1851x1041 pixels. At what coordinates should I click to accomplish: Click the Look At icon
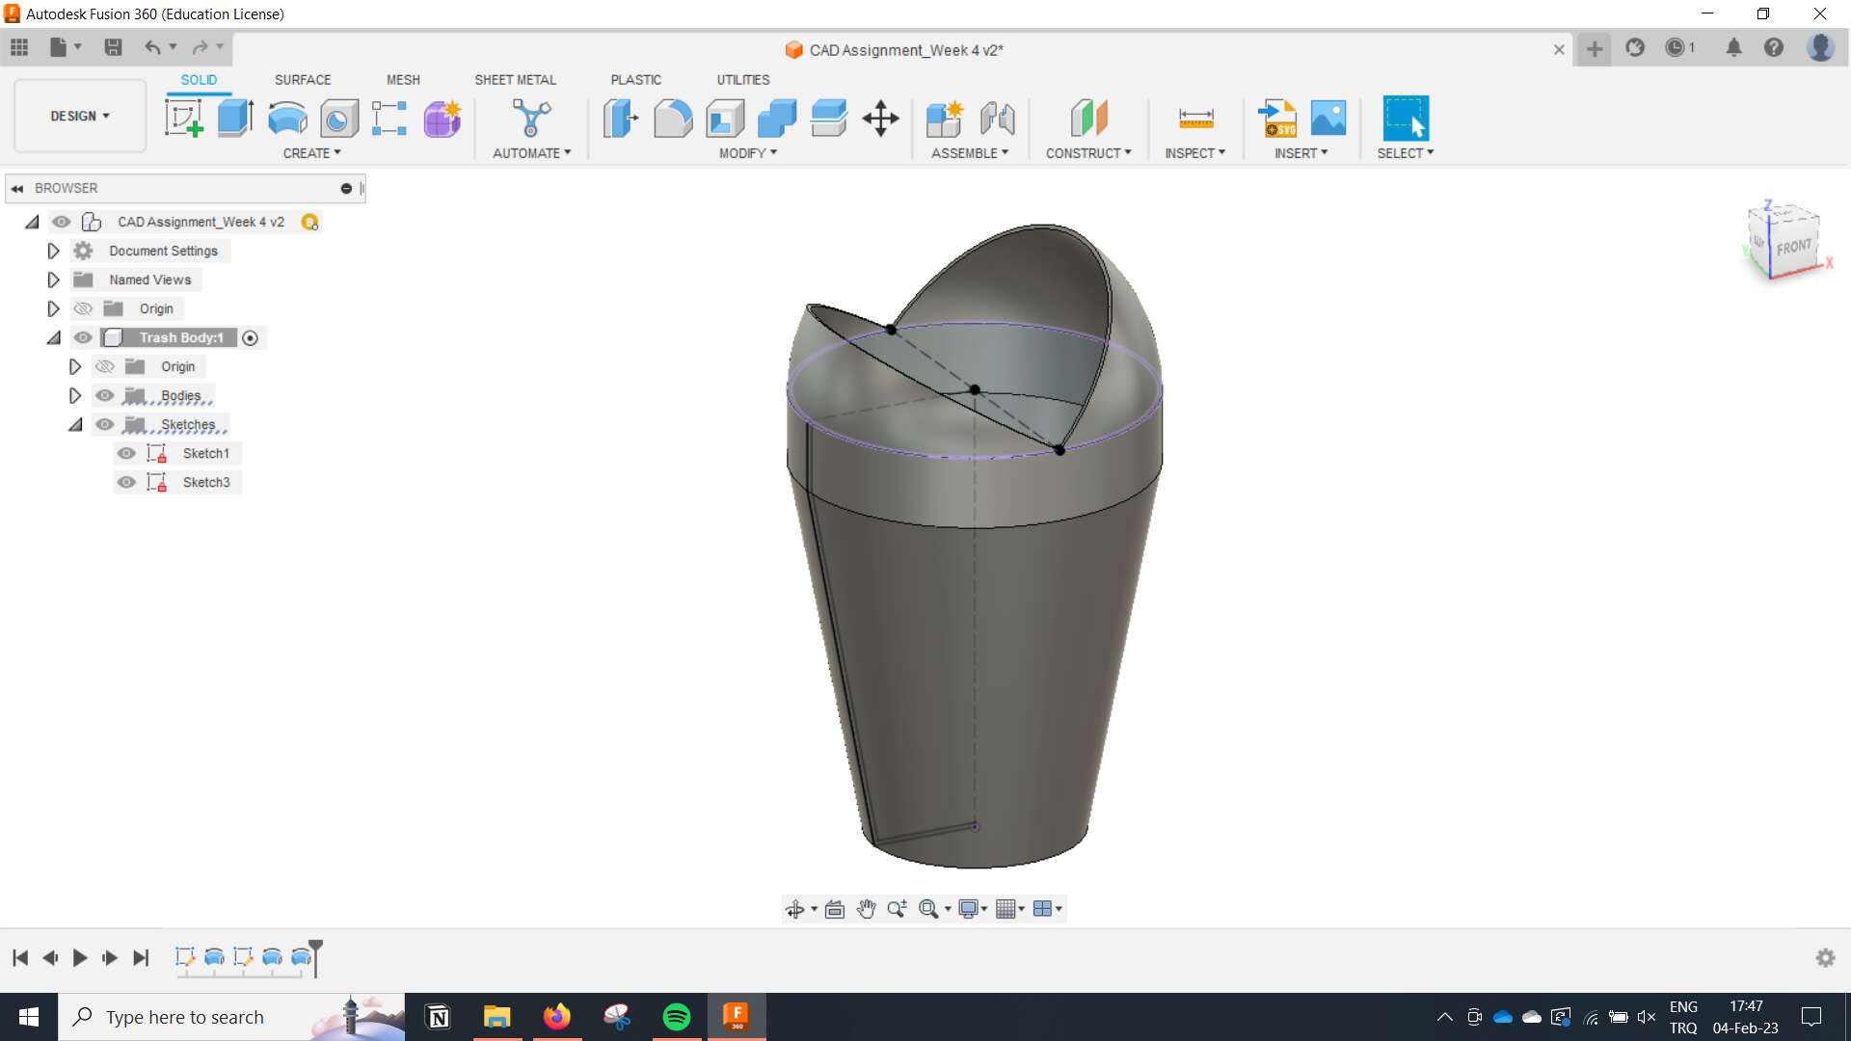835,909
